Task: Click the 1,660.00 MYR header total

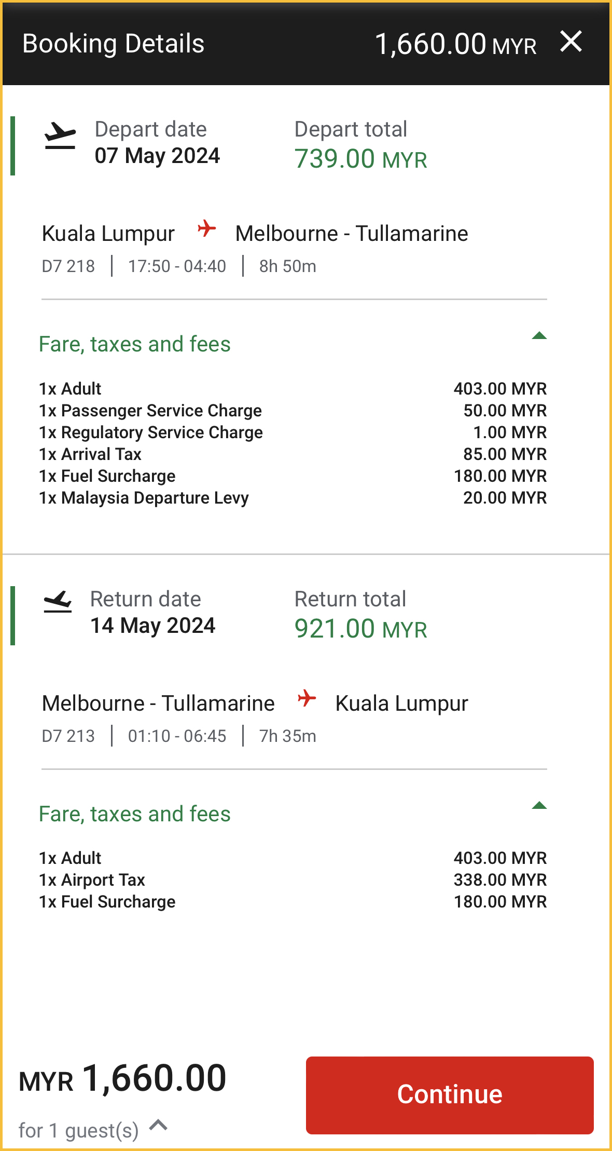Action: 455,44
